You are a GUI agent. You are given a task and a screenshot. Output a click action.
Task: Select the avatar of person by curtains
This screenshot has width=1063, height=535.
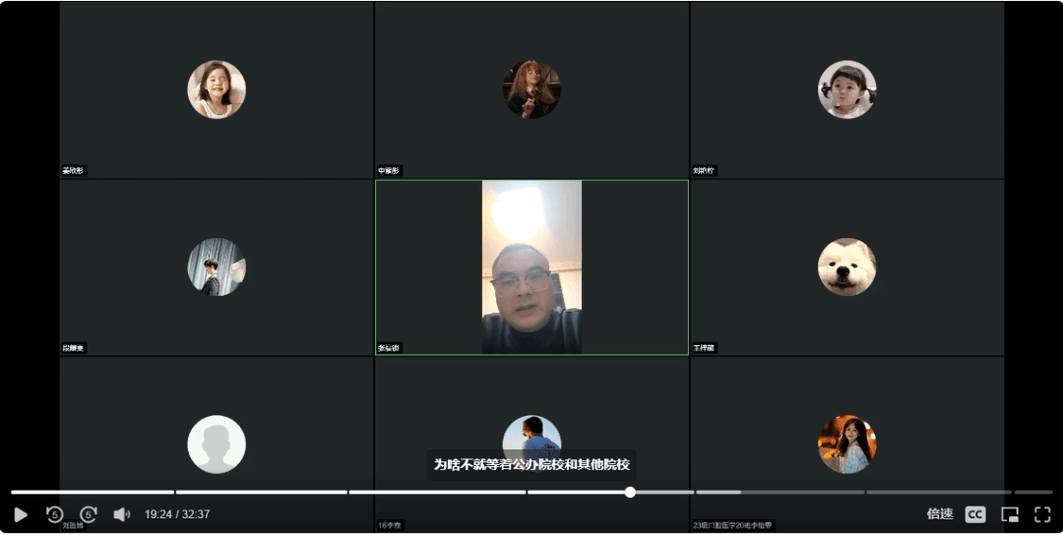(x=217, y=267)
